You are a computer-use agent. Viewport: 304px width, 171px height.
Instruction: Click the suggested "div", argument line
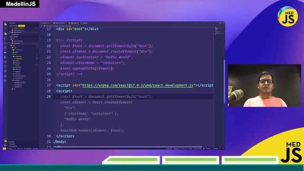pyautogui.click(x=70, y=108)
